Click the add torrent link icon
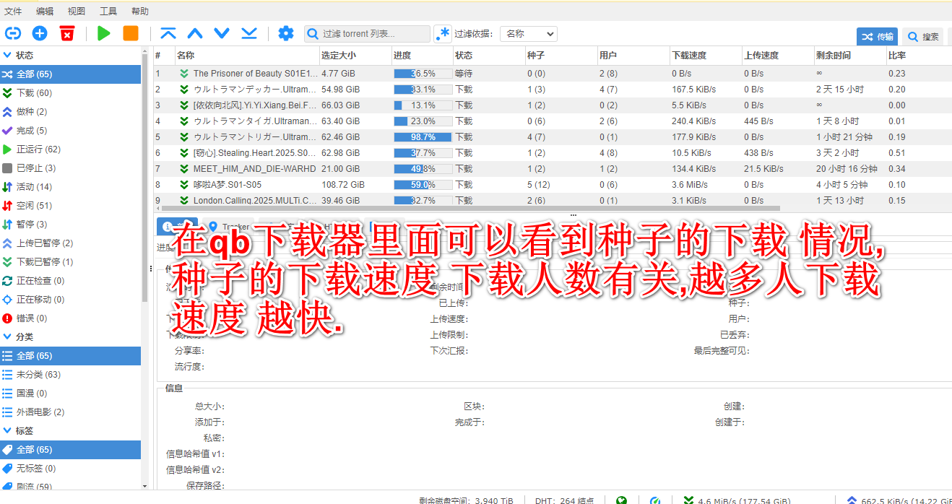The image size is (952, 504). pyautogui.click(x=13, y=33)
